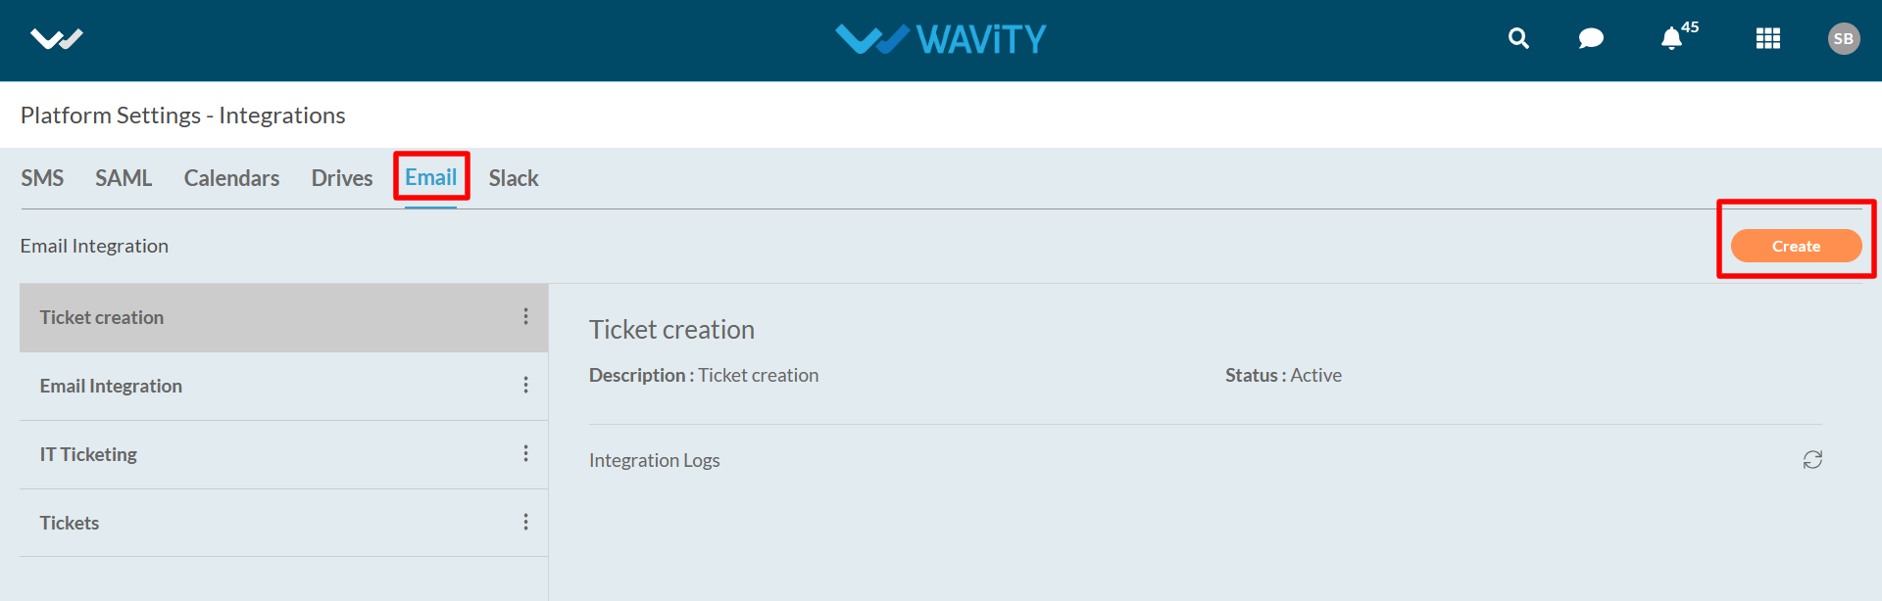Open the apps grid icon
This screenshot has height=601, width=1882.
pos(1768,38)
